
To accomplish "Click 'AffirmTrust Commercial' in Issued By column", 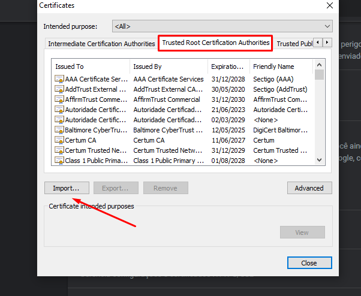I will point(167,99).
